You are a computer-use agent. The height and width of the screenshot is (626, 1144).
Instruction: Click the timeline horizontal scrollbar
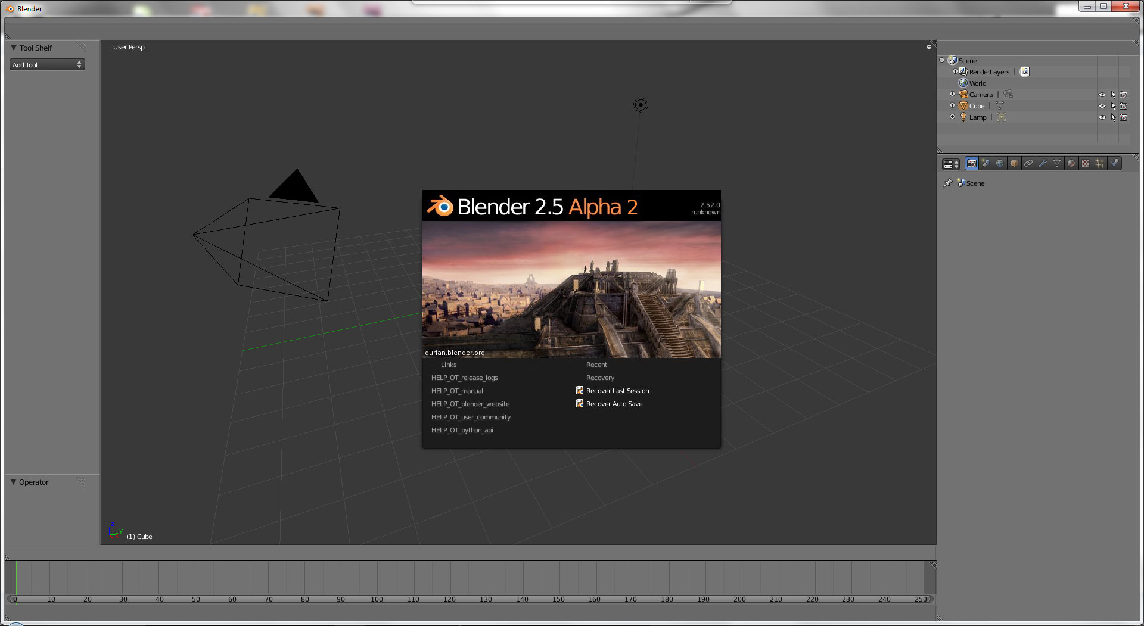[470, 599]
